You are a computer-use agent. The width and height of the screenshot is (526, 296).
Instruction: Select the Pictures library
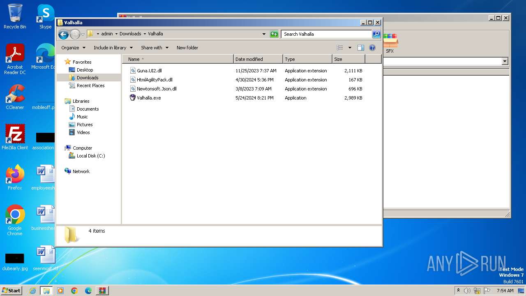(x=85, y=125)
